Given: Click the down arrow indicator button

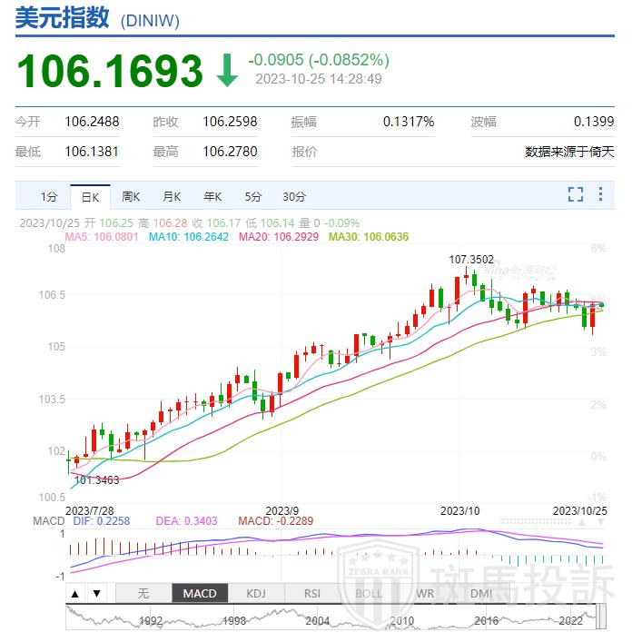Looking at the screenshot, I should [x=96, y=594].
